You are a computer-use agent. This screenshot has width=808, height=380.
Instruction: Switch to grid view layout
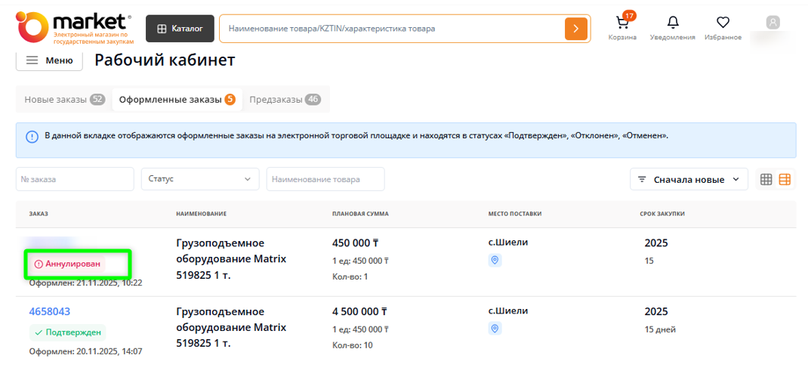point(766,179)
